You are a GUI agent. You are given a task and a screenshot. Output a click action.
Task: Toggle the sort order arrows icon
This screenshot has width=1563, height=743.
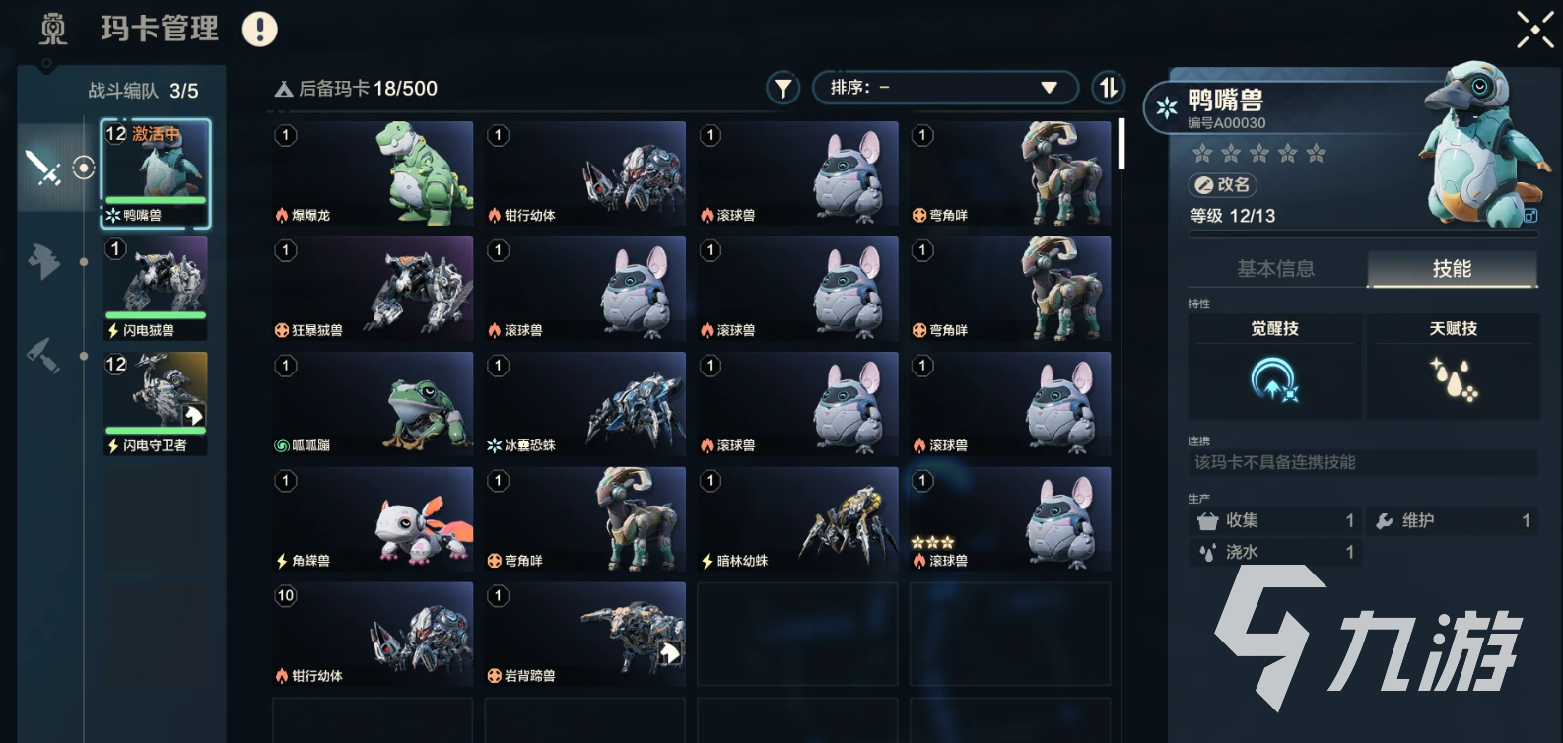tap(1109, 88)
